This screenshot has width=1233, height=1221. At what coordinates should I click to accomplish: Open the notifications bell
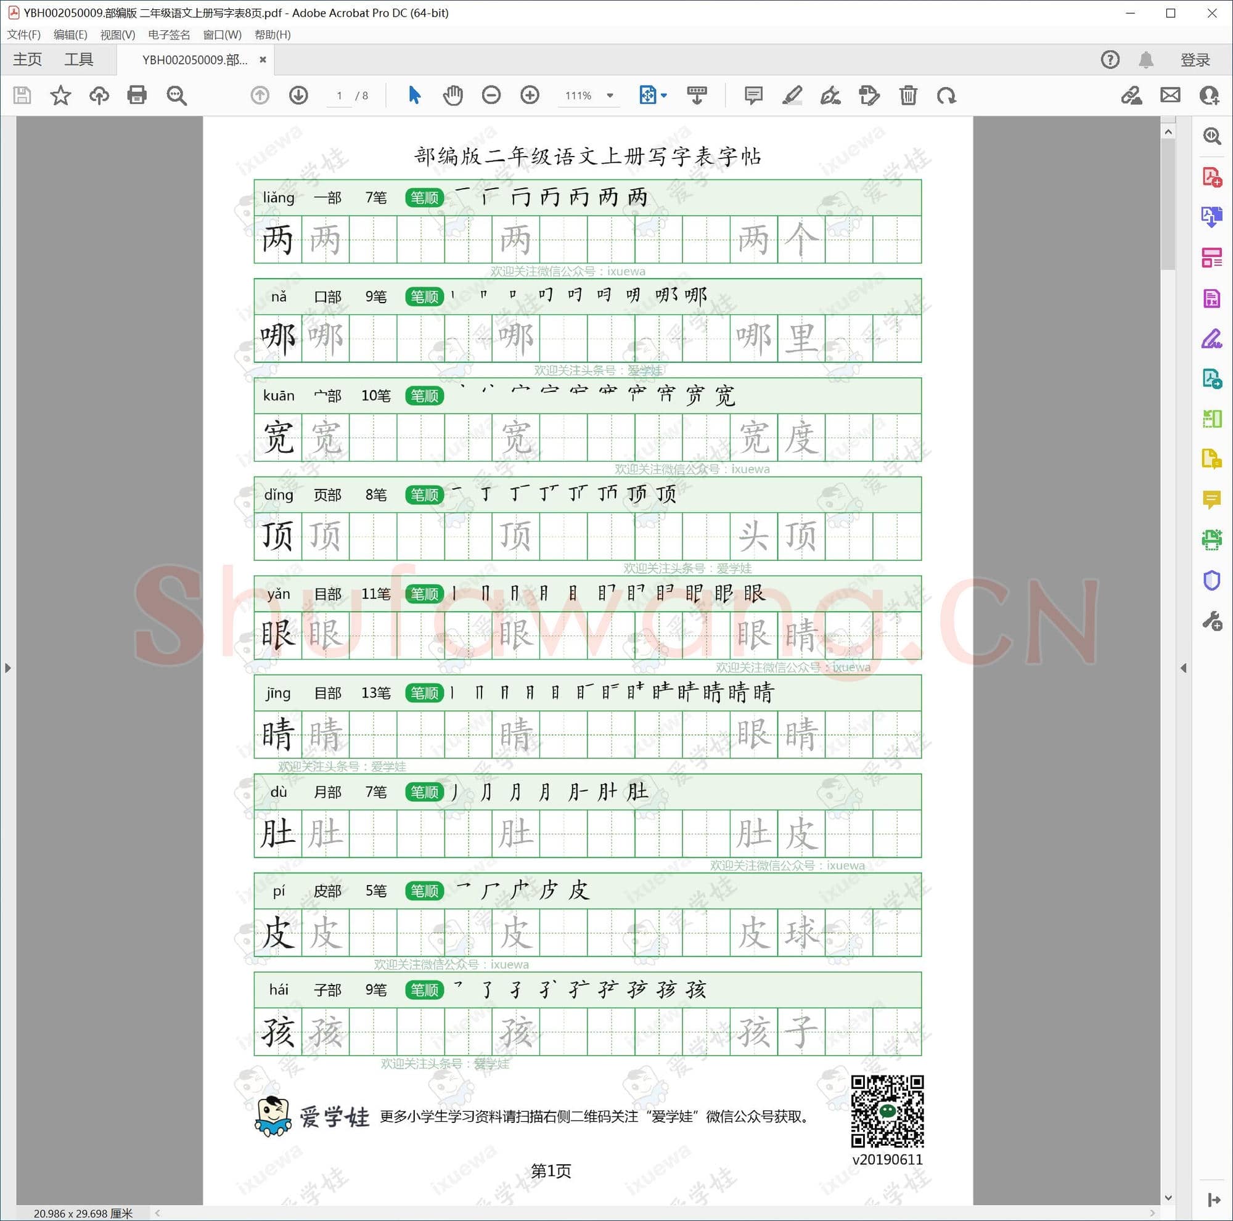coord(1145,59)
